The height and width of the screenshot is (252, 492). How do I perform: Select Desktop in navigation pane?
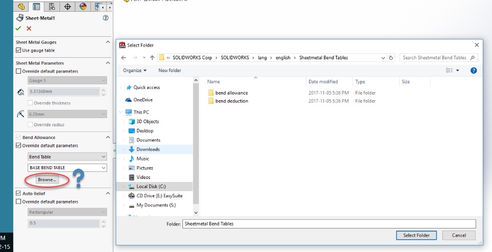145,130
